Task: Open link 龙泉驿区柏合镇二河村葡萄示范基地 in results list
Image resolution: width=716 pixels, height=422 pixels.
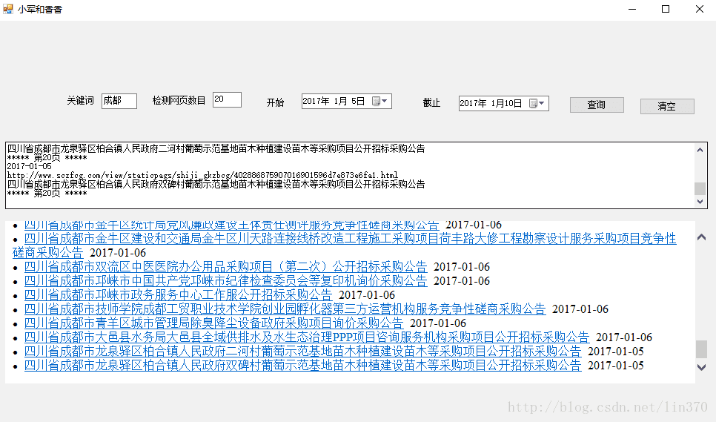Action: pyautogui.click(x=302, y=352)
